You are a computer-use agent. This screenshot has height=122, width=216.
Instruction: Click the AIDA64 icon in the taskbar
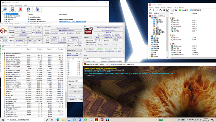(102, 120)
